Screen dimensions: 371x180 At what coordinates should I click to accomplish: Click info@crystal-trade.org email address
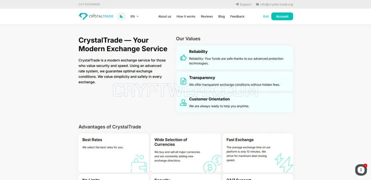277,4
